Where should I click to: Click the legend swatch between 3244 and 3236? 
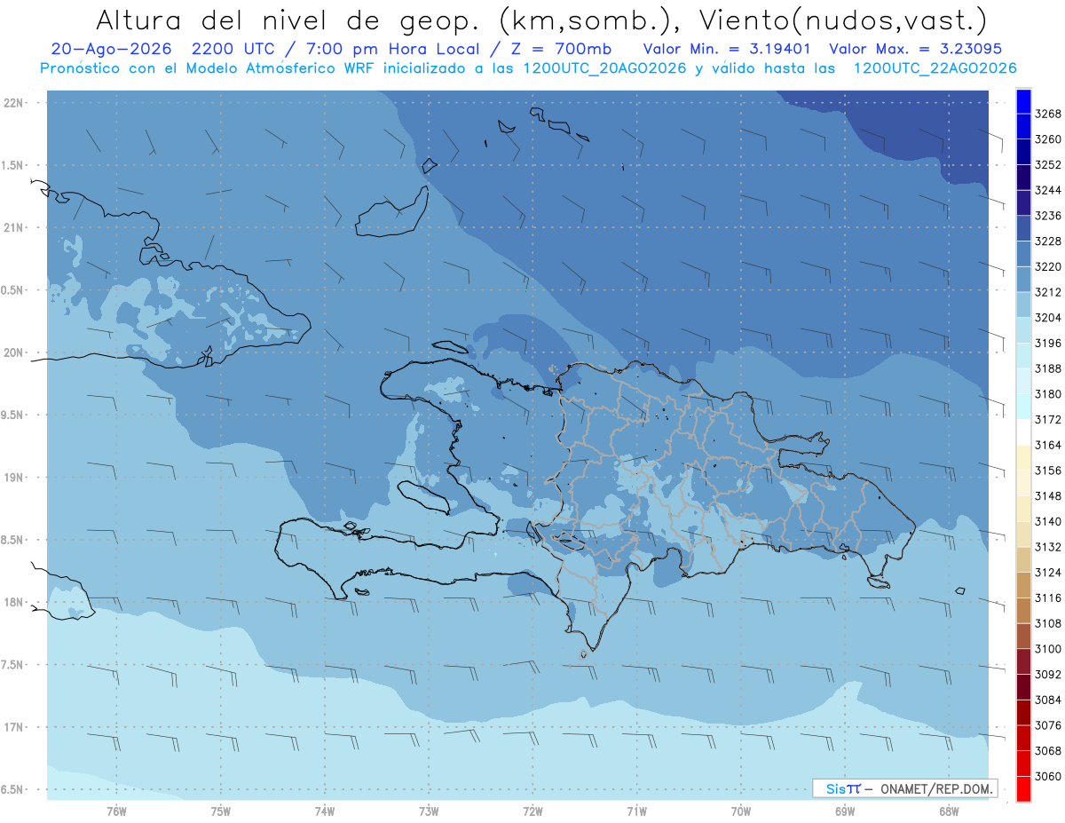click(x=1023, y=202)
